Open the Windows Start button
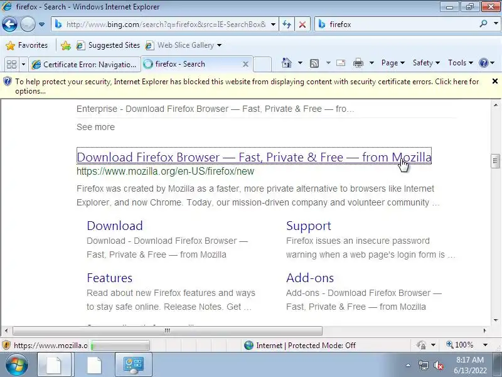 click(x=17, y=365)
